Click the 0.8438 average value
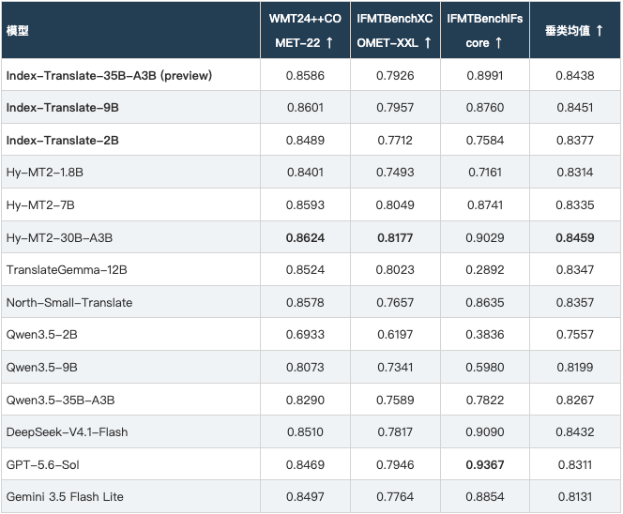Viewport: 623px width, 514px height. pyautogui.click(x=575, y=75)
